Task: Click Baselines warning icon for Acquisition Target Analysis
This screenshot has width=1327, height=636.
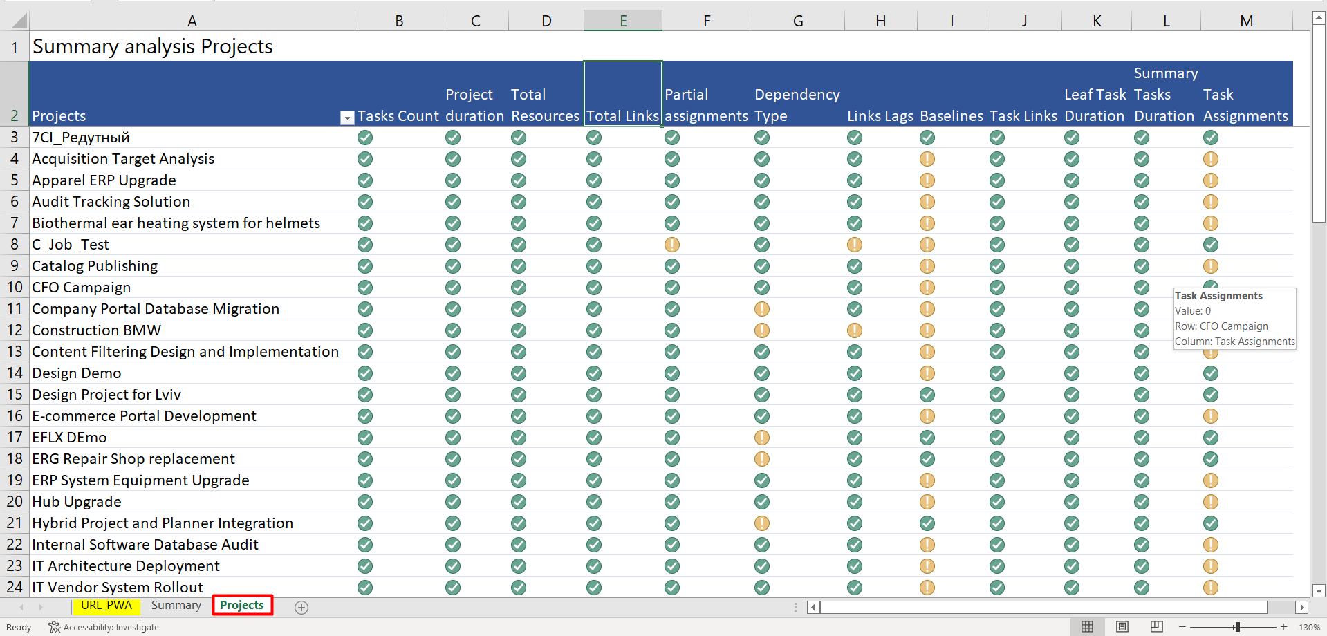Action: (927, 159)
